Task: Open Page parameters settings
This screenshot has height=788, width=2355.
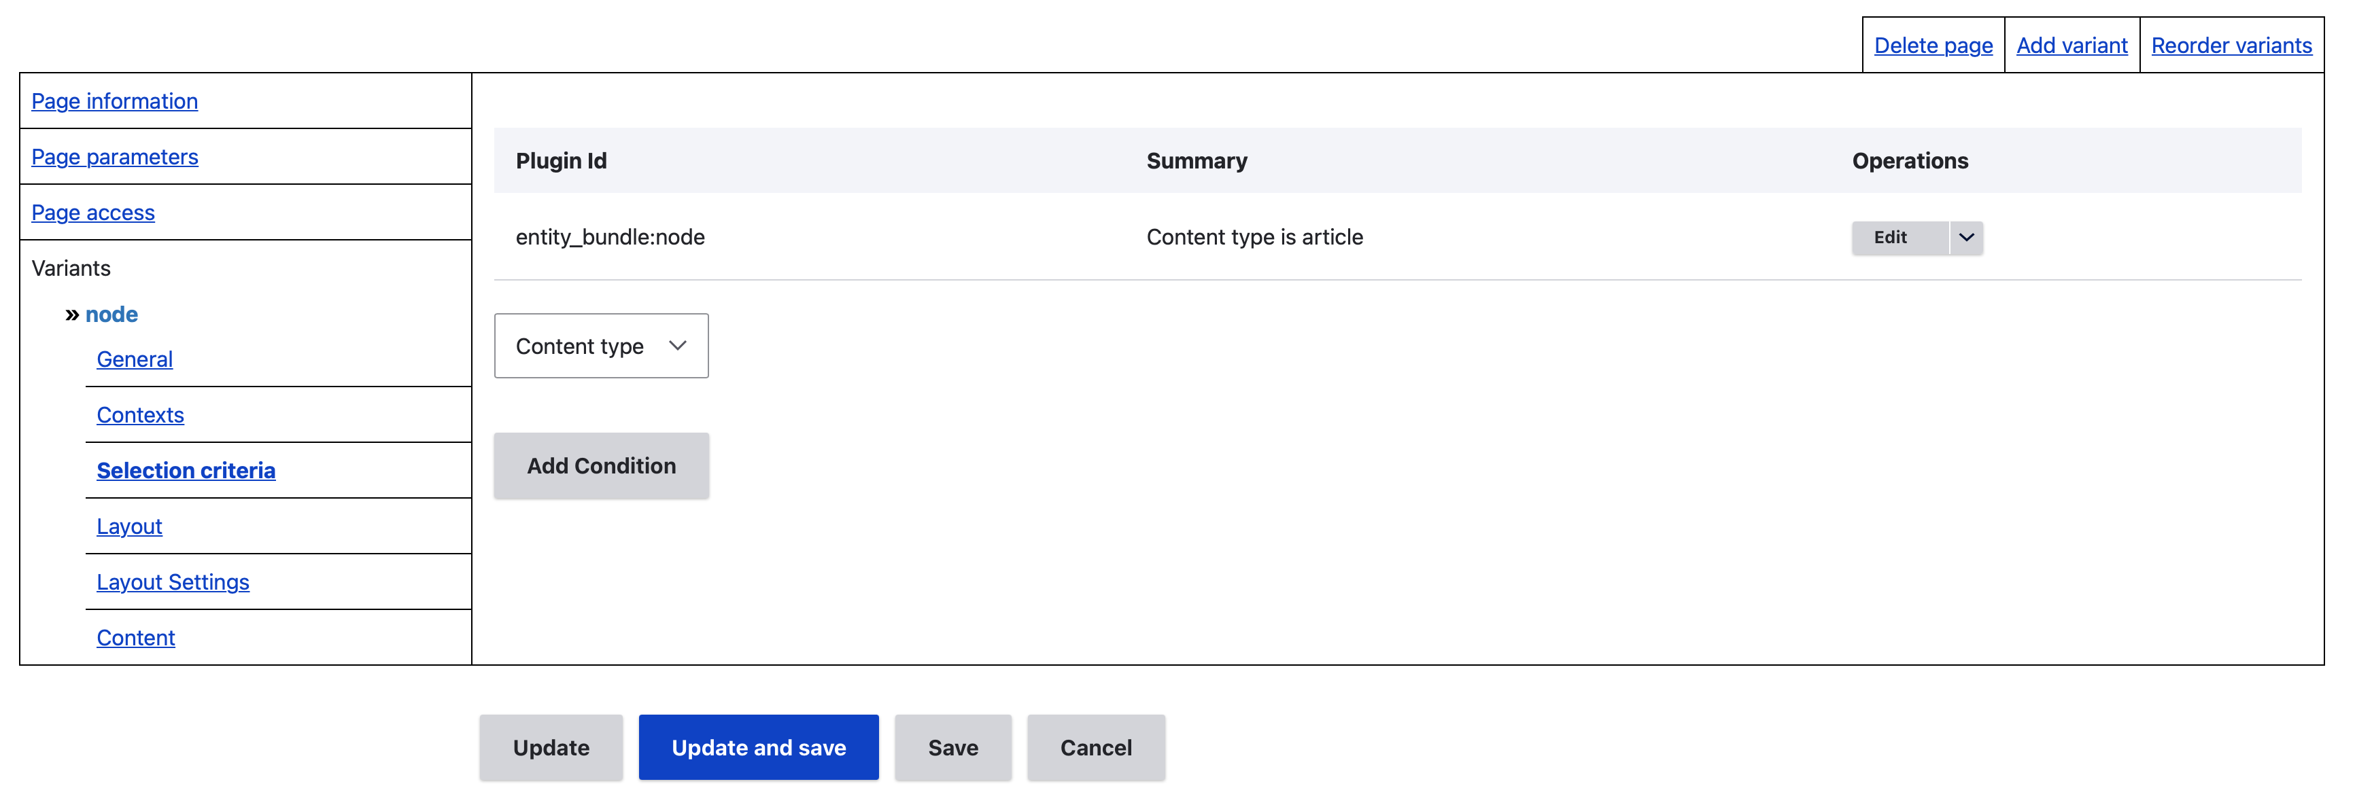Action: pyautogui.click(x=114, y=156)
